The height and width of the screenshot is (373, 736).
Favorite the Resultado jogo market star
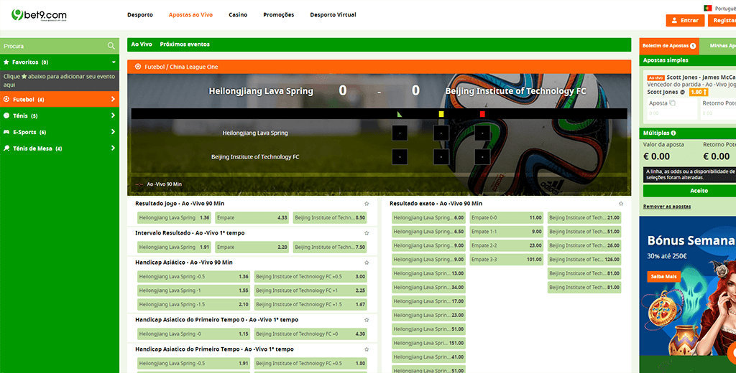click(x=367, y=204)
